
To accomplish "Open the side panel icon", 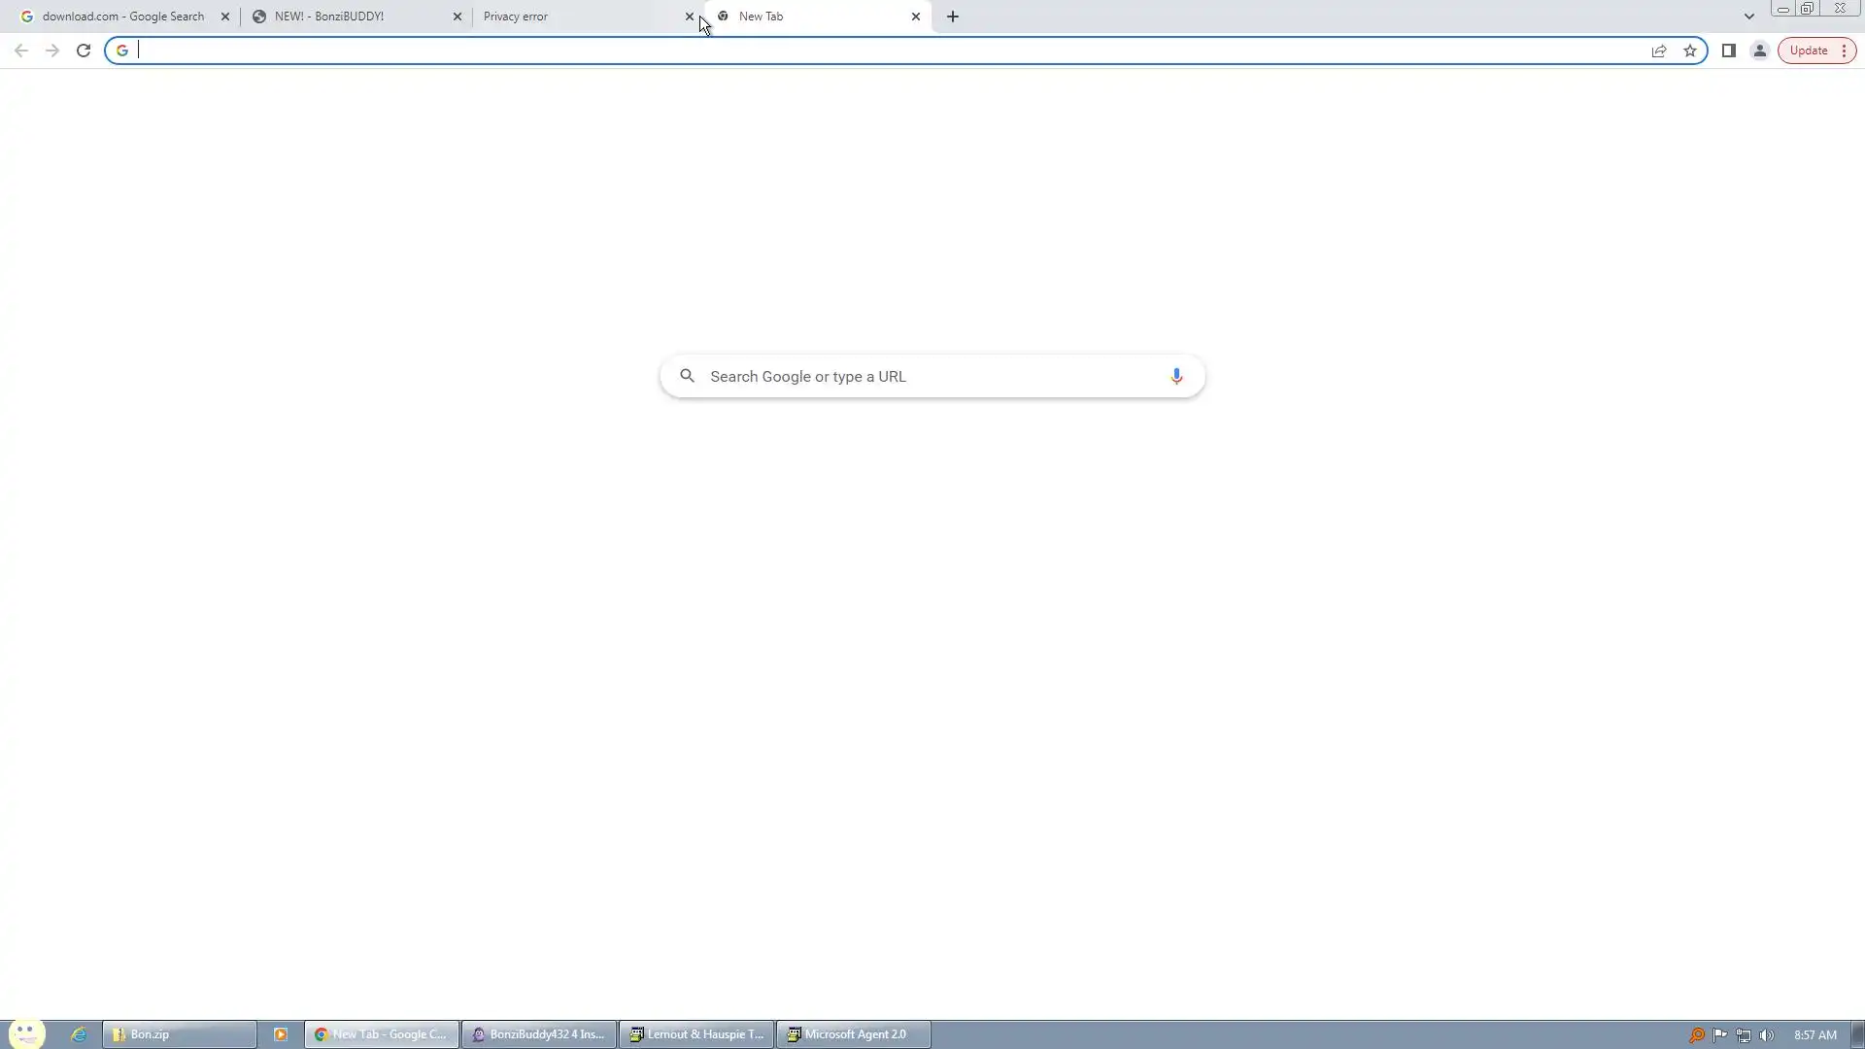I will (x=1728, y=51).
